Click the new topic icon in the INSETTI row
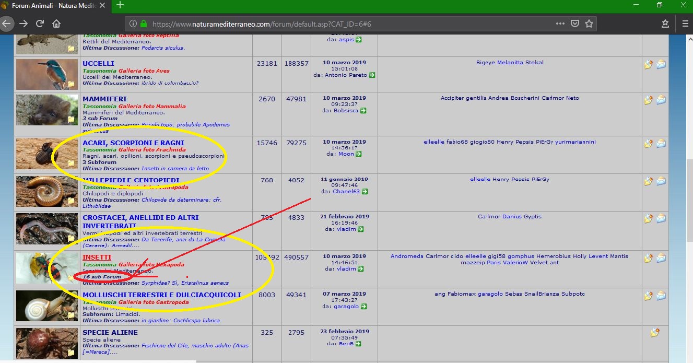 coord(649,258)
